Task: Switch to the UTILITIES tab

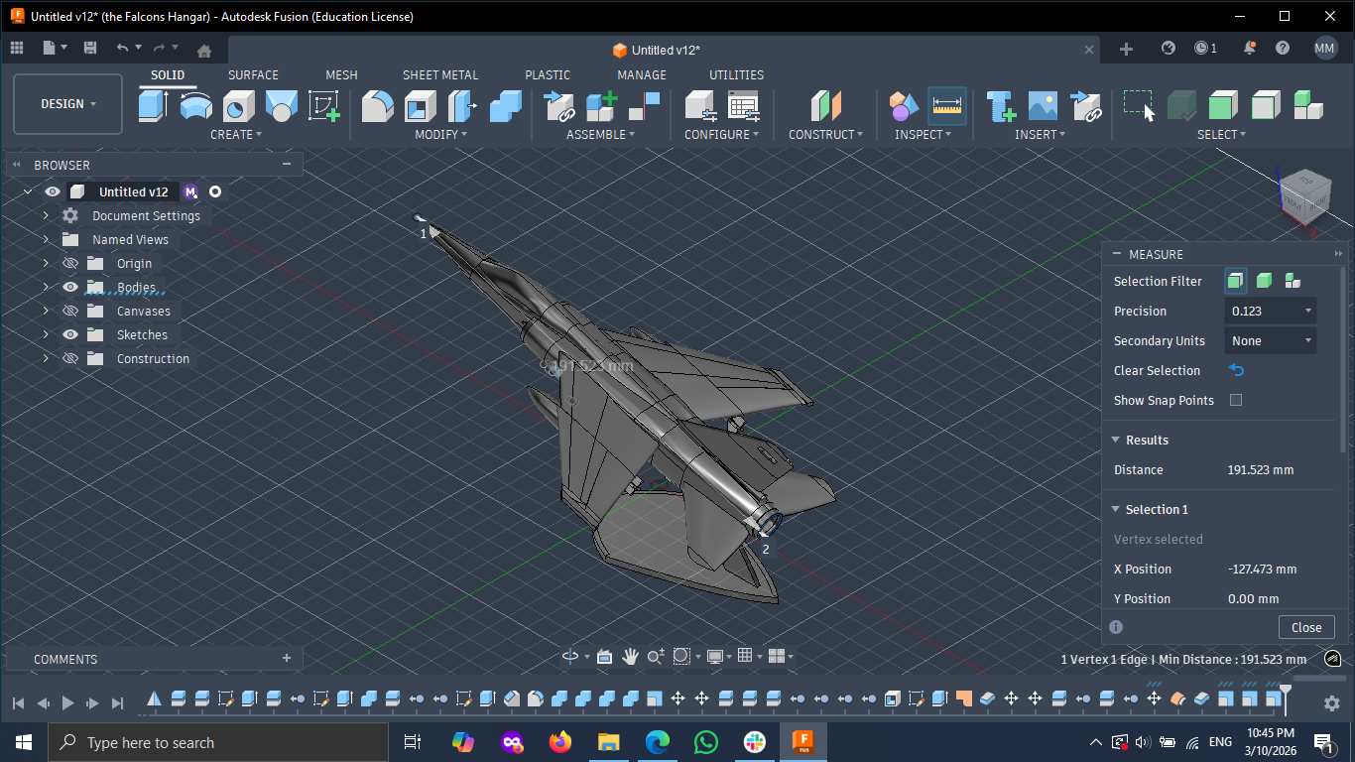Action: tap(736, 74)
